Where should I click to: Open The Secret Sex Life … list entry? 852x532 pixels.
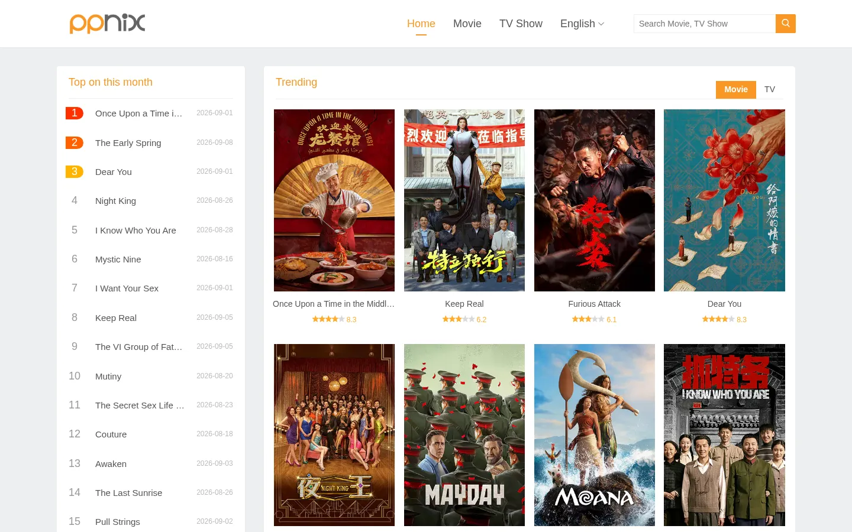pyautogui.click(x=140, y=405)
